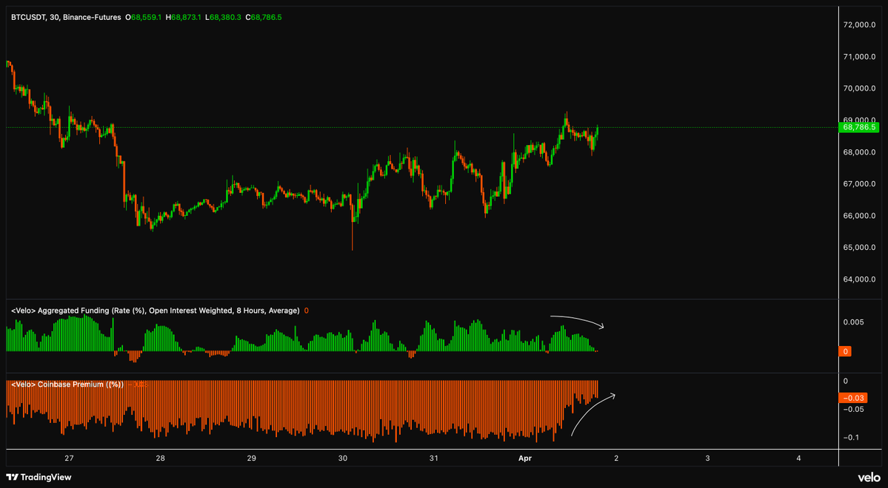Click the close value C68,786.5 in the legend
The width and height of the screenshot is (888, 488).
(x=264, y=16)
